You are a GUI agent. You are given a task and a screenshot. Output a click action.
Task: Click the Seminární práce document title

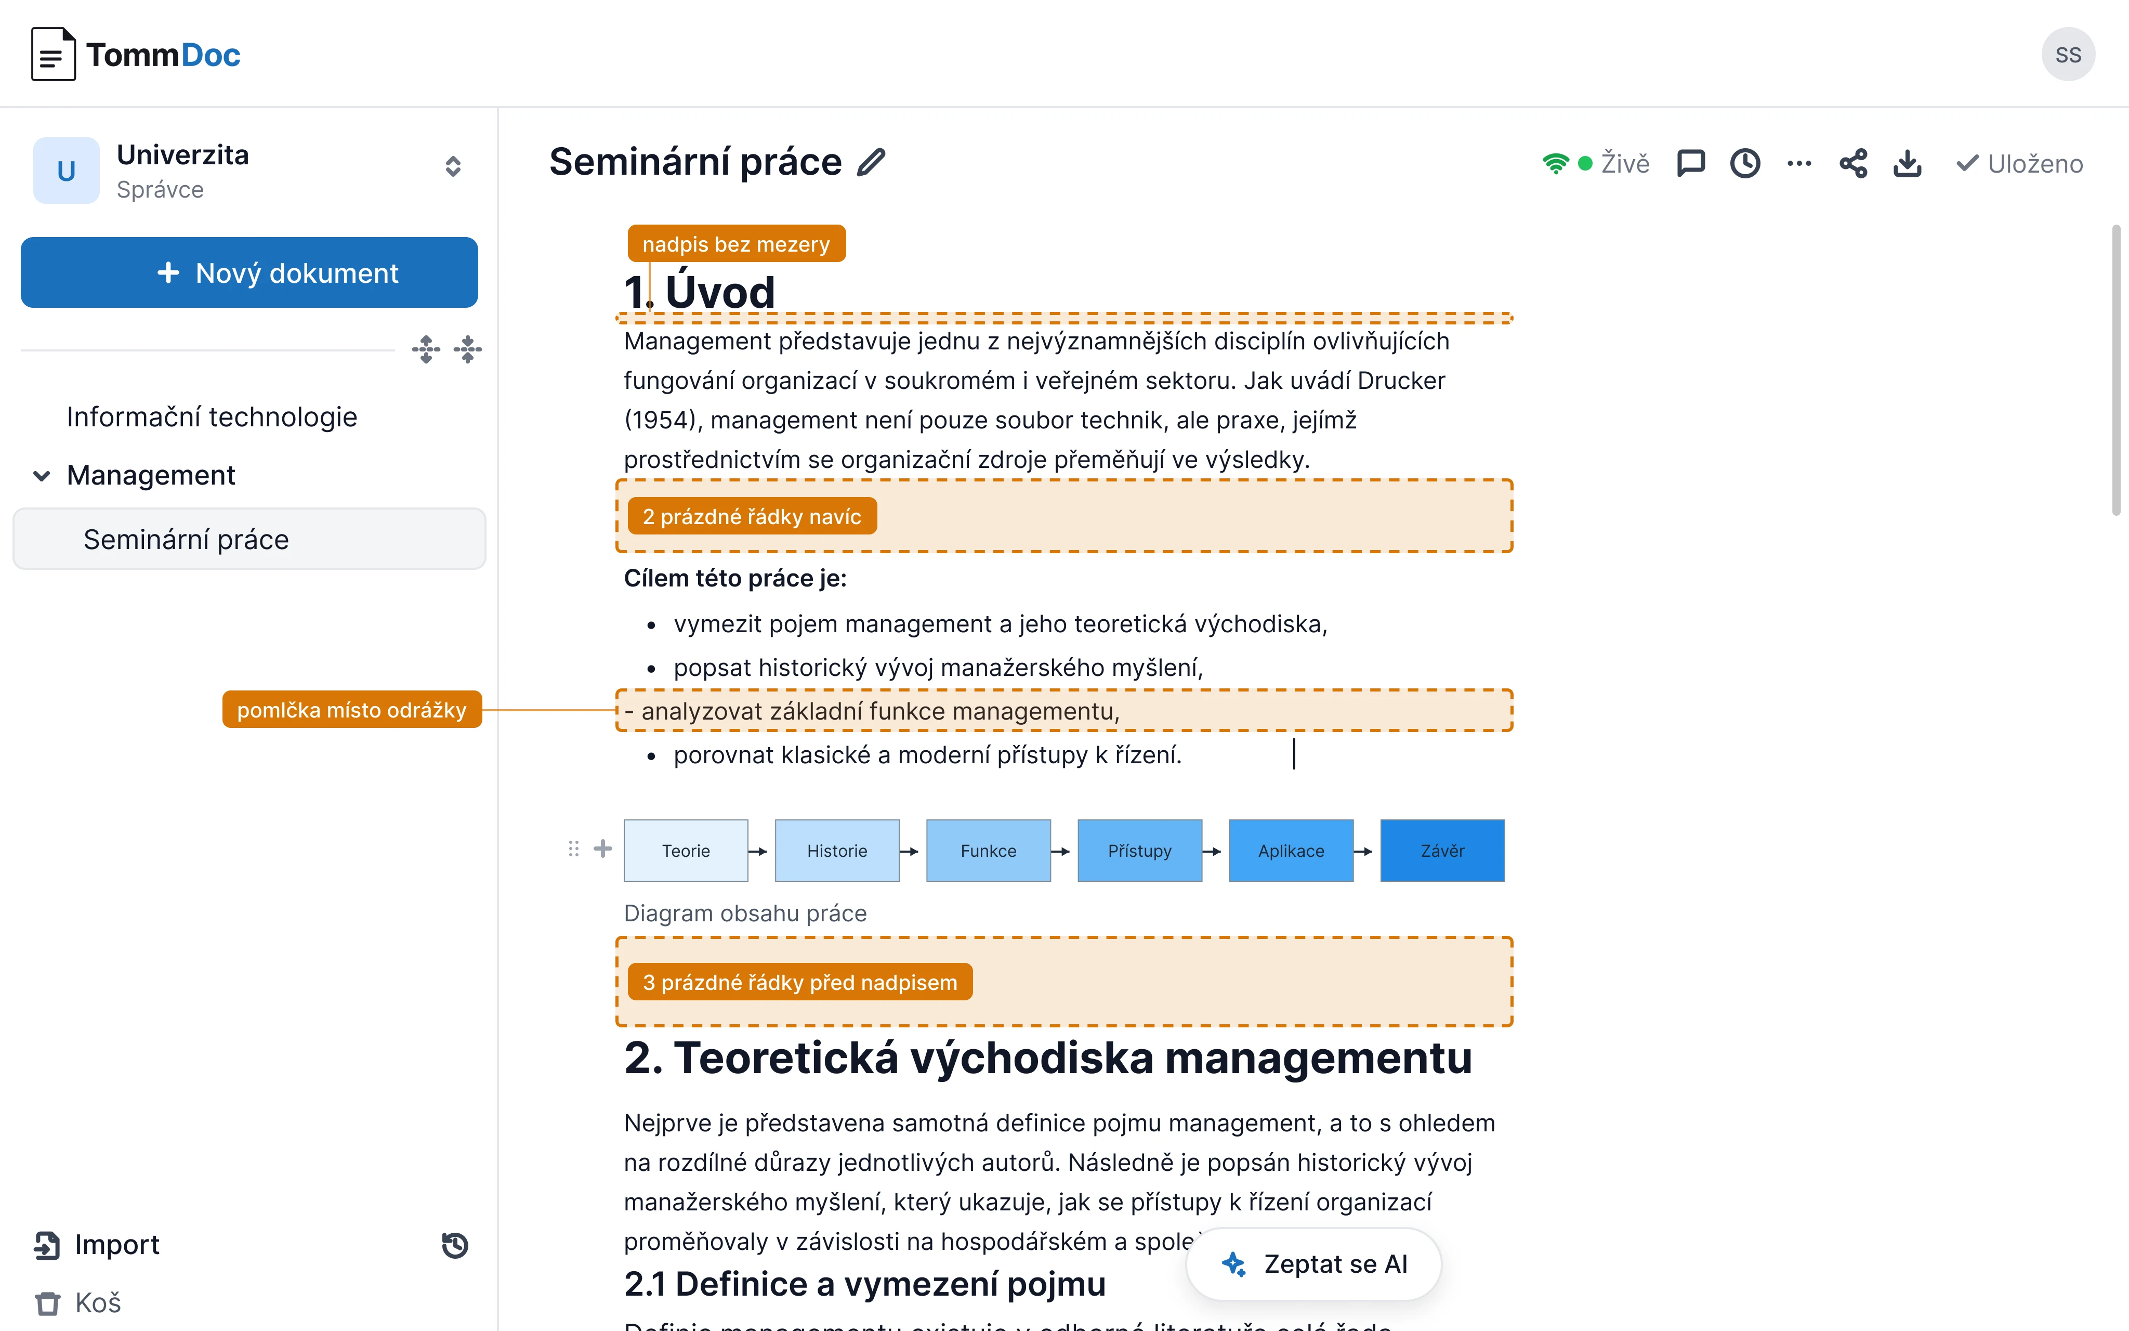click(695, 162)
